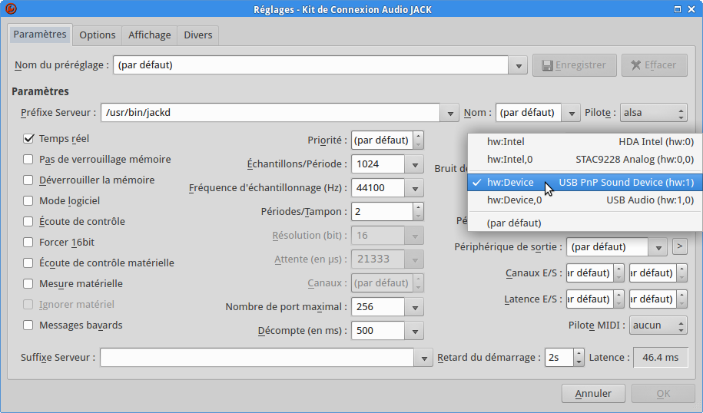Uncheck the Temps réel checkbox
This screenshot has width=703, height=413.
[29, 139]
